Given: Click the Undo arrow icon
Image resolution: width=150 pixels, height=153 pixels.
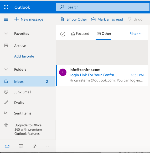Looking at the screenshot, I should click(130, 19).
